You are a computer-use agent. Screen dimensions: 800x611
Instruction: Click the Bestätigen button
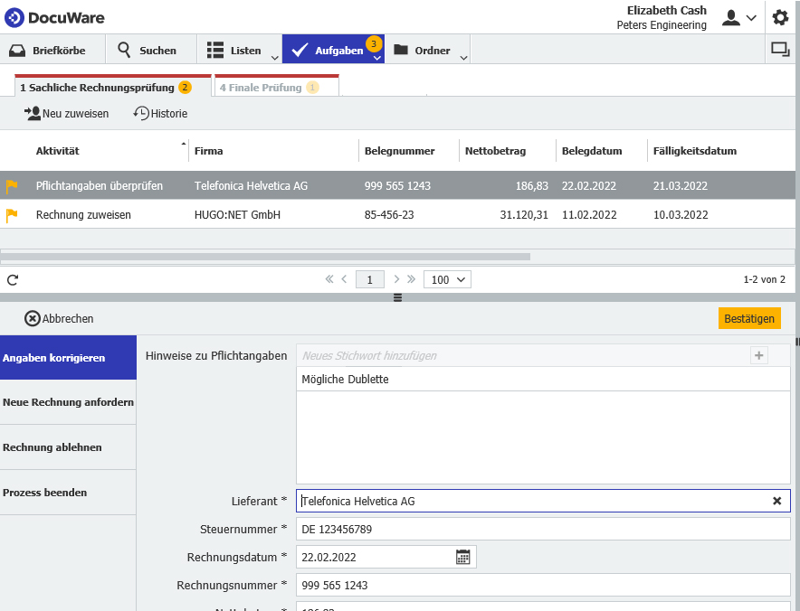749,318
